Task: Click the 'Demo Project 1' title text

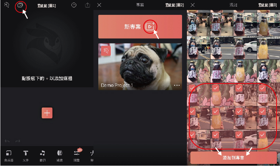Action: pyautogui.click(x=117, y=85)
